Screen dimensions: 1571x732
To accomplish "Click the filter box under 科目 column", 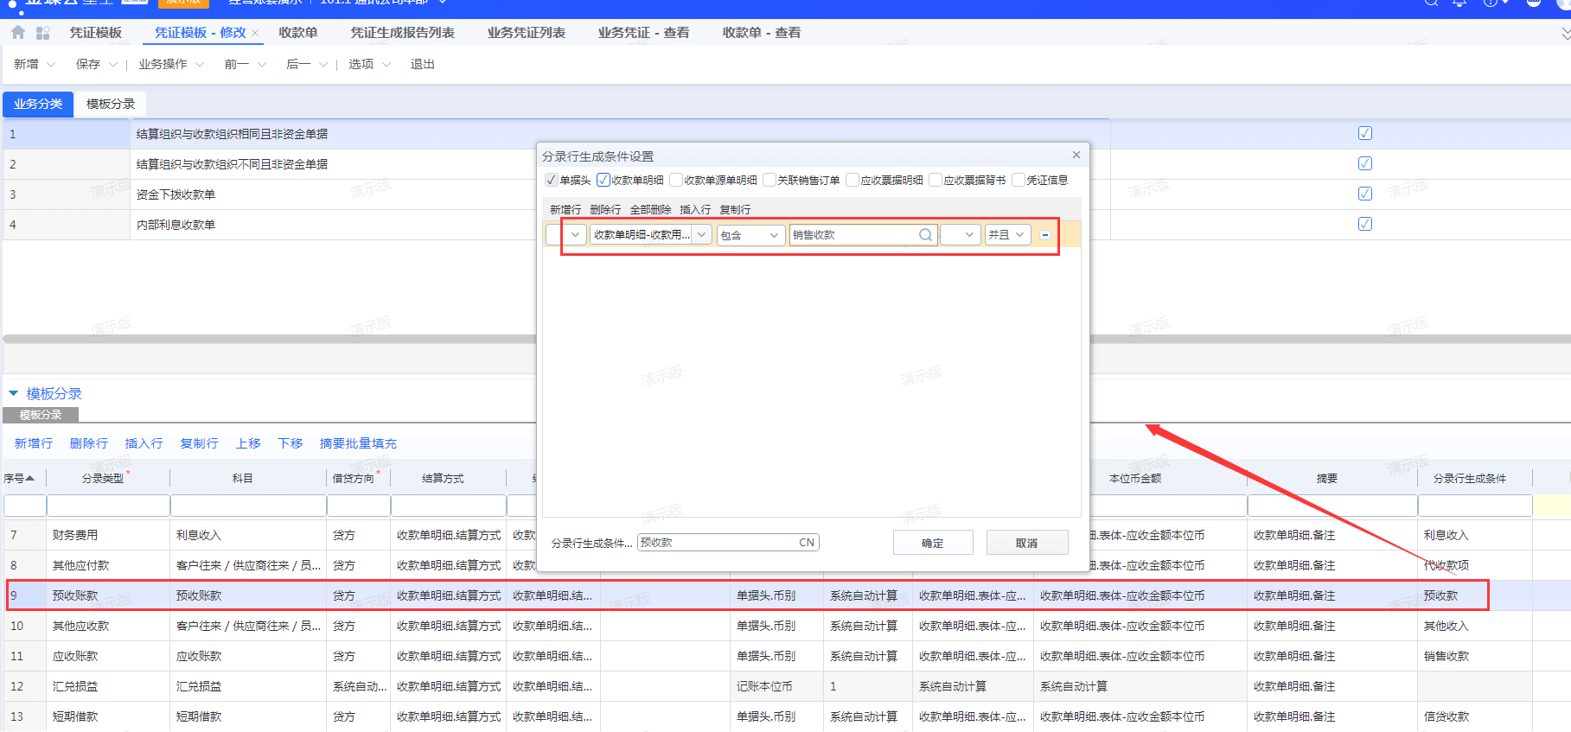I will click(248, 506).
